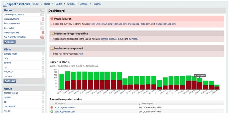Open the Group sidebar heading link

pyautogui.click(x=8, y=89)
